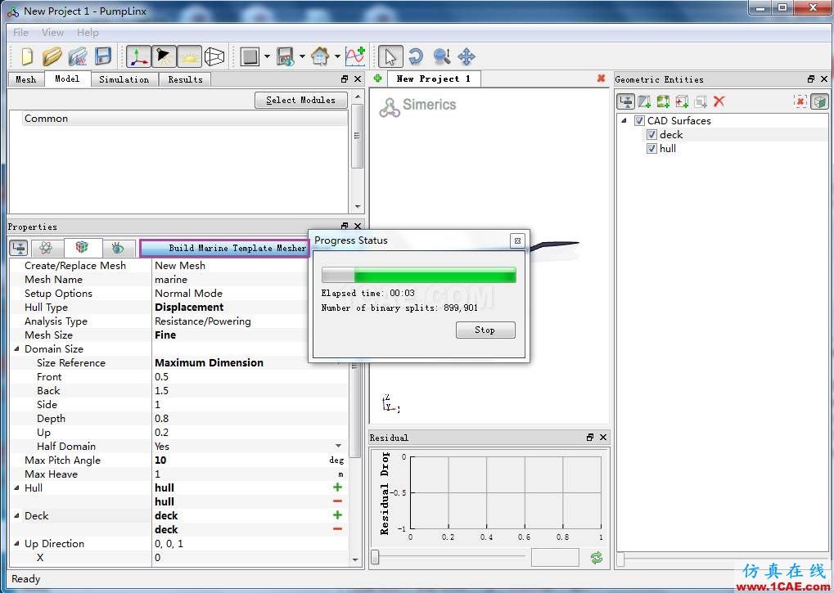
Task: Stop the meshing progress
Action: click(x=485, y=330)
